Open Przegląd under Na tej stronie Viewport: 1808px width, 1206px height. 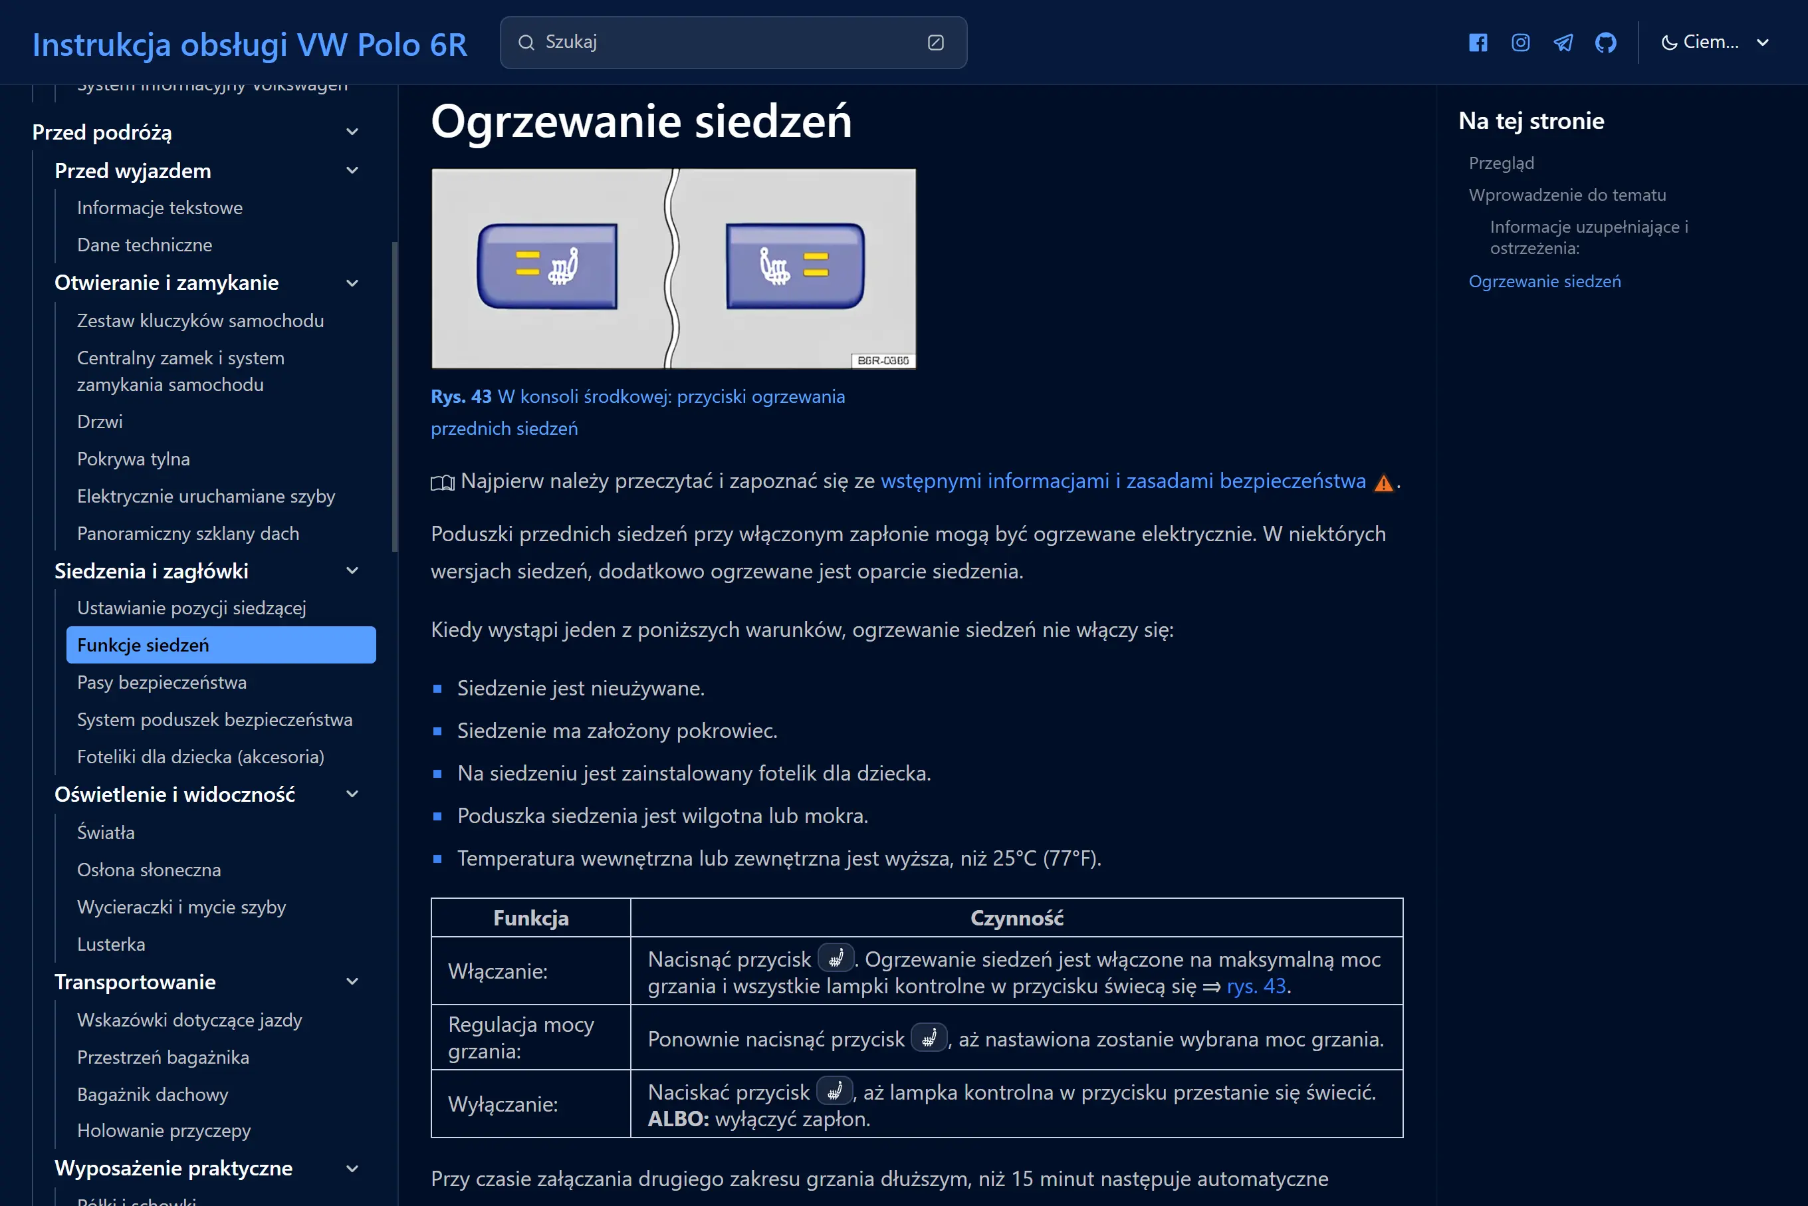click(x=1501, y=163)
